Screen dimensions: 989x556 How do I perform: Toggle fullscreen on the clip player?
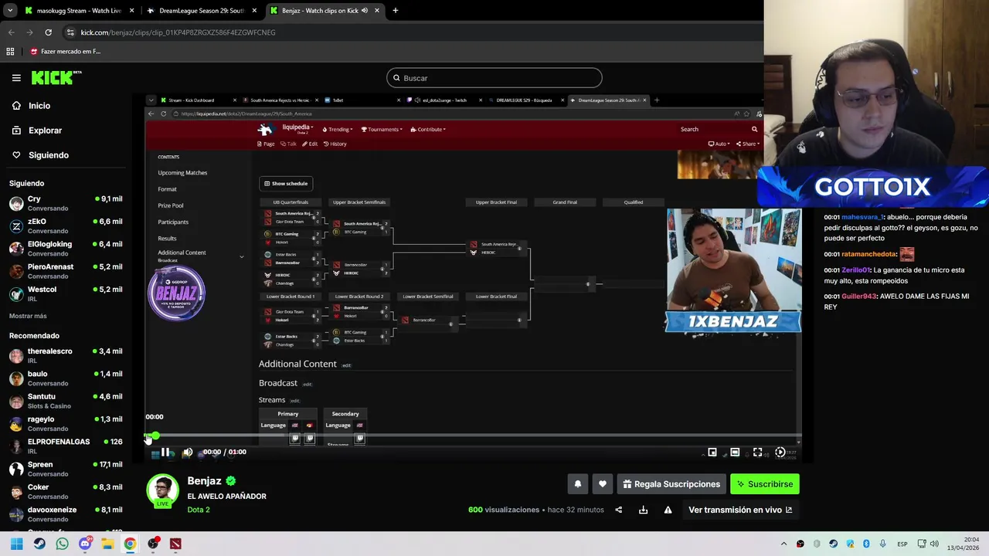[758, 453]
